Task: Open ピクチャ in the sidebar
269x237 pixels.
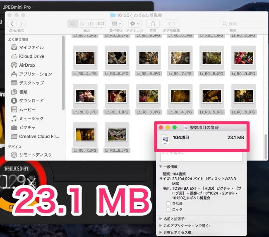Action: pyautogui.click(x=23, y=127)
